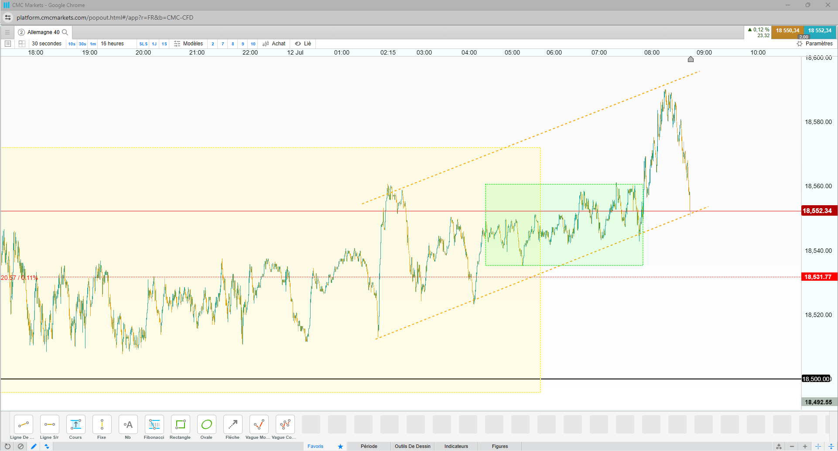Switch interval to 1m
Image resolution: width=838 pixels, height=451 pixels.
[x=93, y=44]
